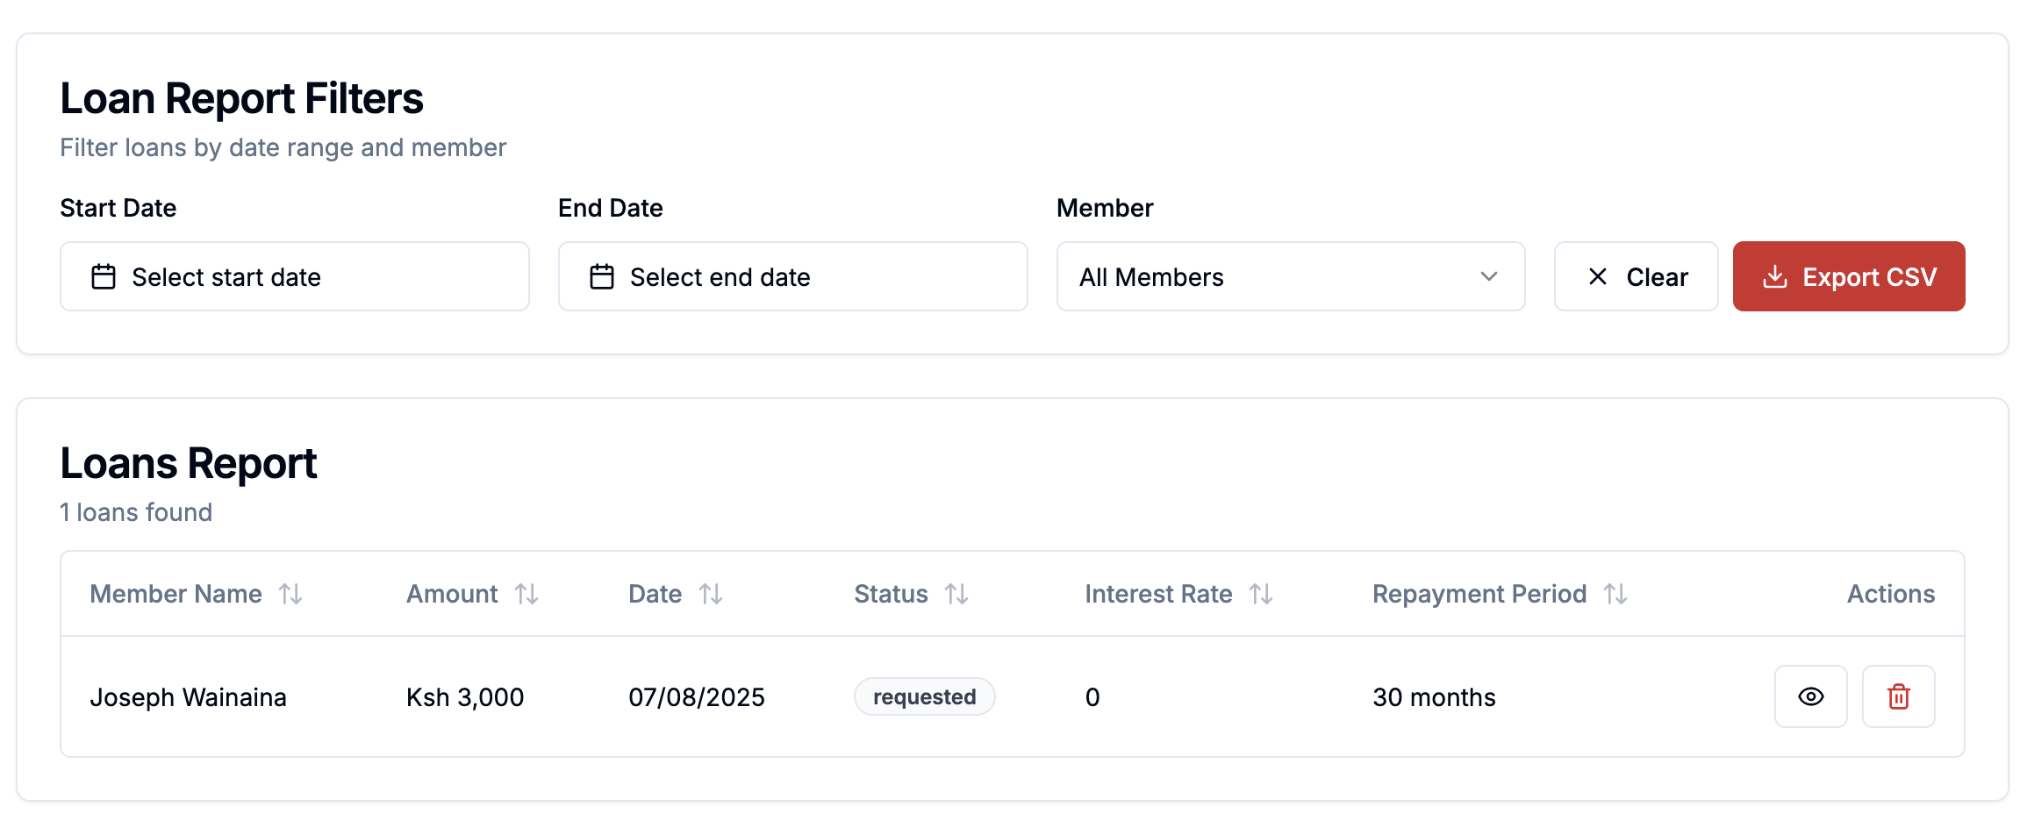Toggle sorting on the Status column

tap(956, 595)
